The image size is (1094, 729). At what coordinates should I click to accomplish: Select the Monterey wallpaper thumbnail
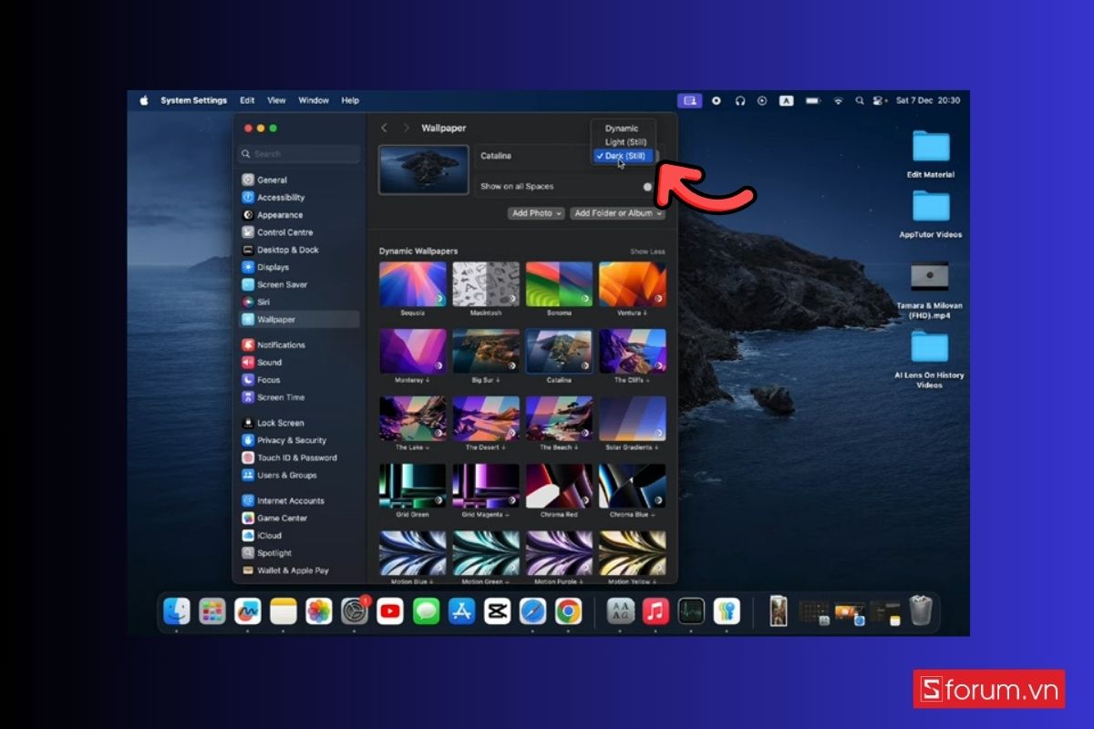[413, 352]
